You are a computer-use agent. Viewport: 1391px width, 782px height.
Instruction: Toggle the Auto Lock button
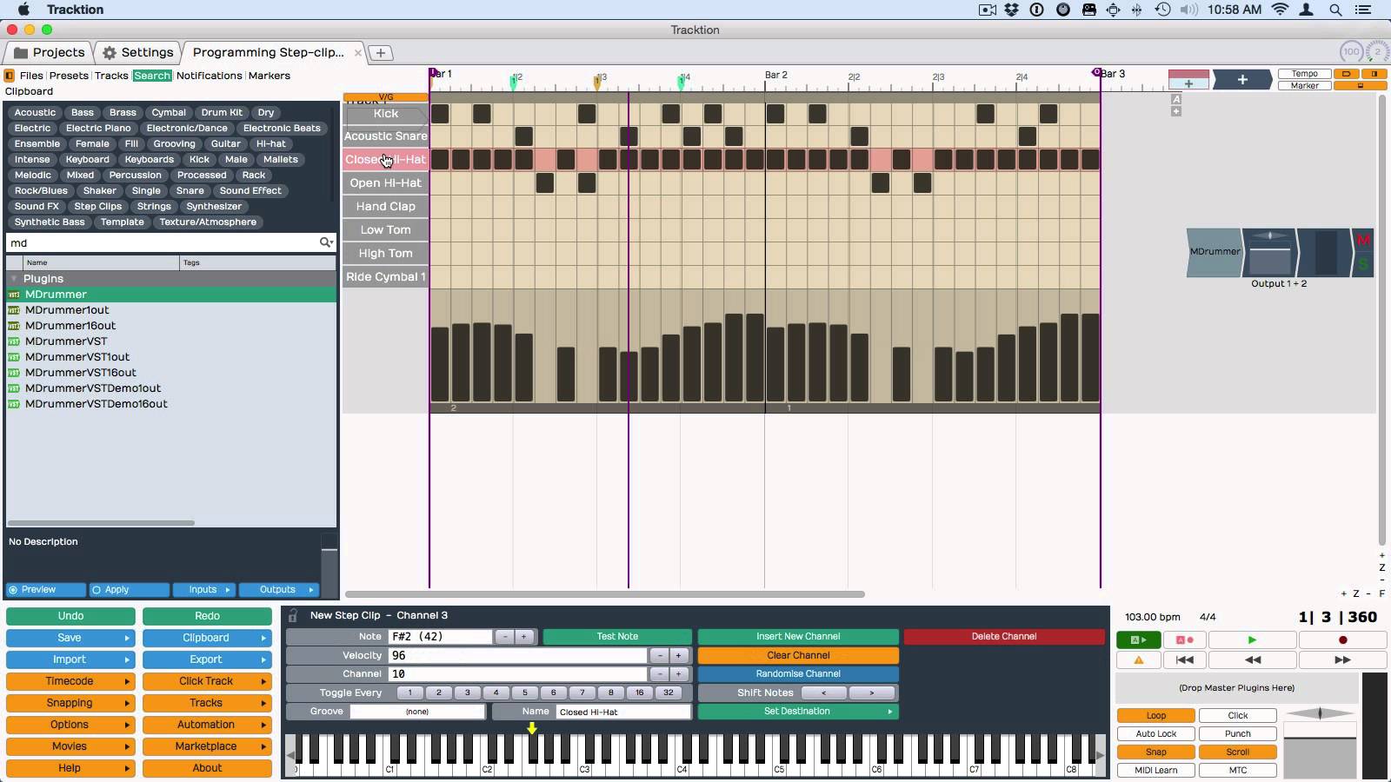pyautogui.click(x=1156, y=733)
